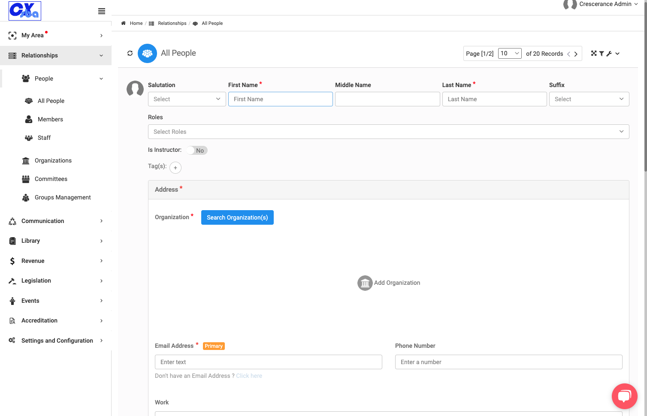Click the 'Click here' email link

pyautogui.click(x=249, y=376)
